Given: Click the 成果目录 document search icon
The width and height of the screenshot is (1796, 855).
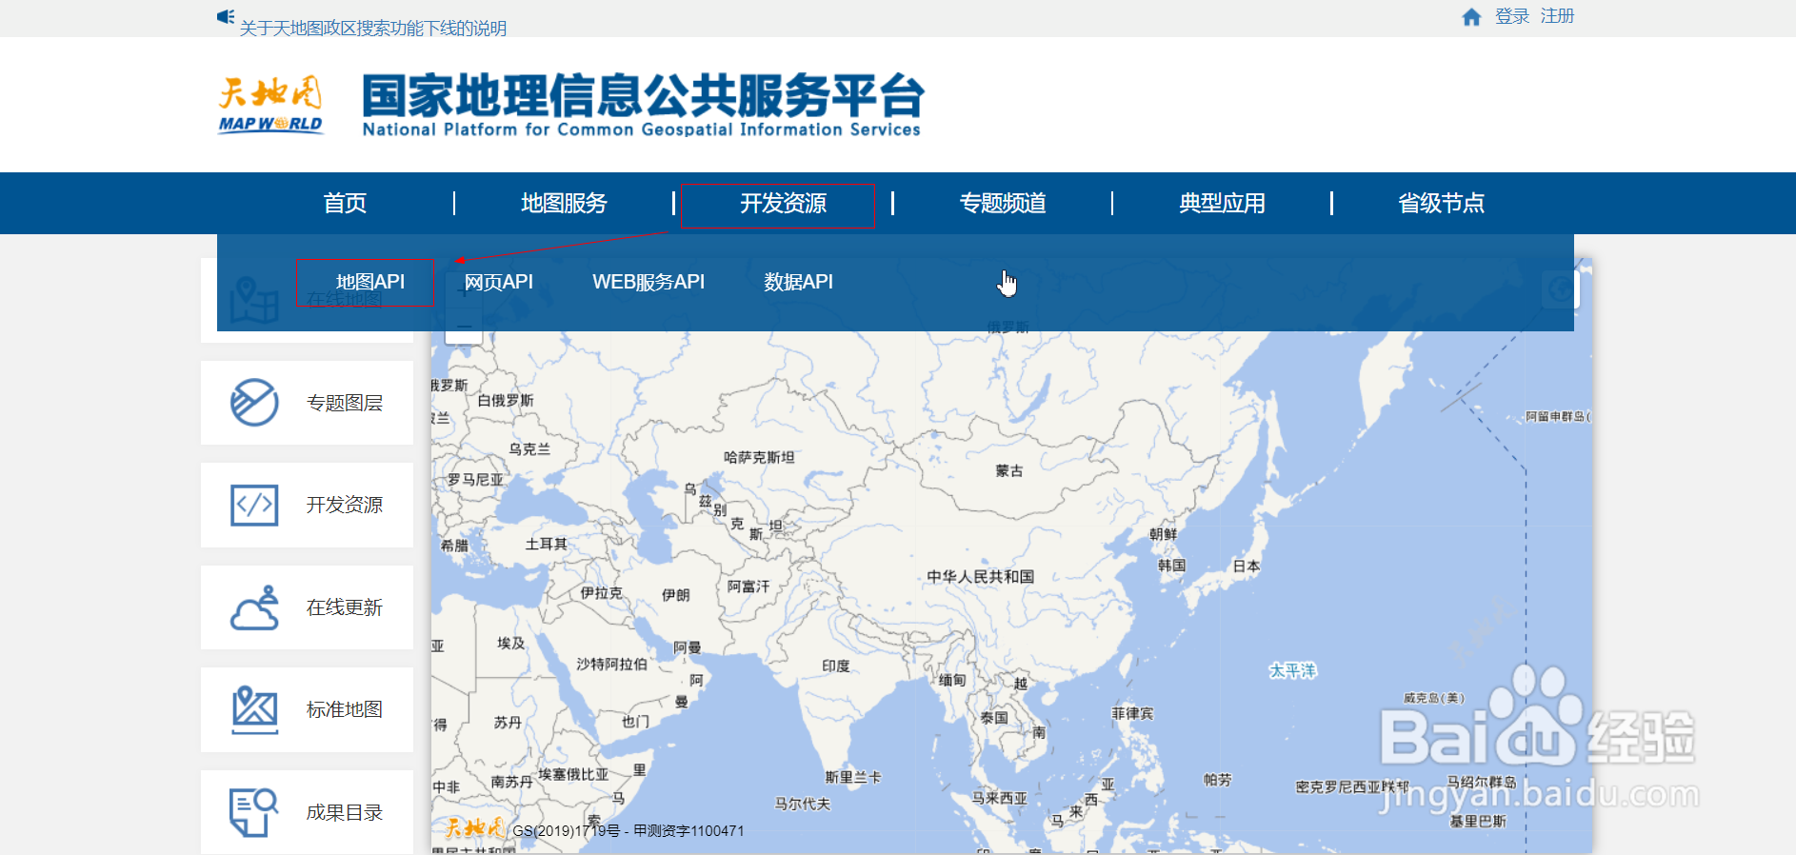Looking at the screenshot, I should [x=253, y=812].
